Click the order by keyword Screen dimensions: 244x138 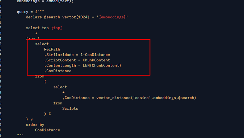coord(35,125)
